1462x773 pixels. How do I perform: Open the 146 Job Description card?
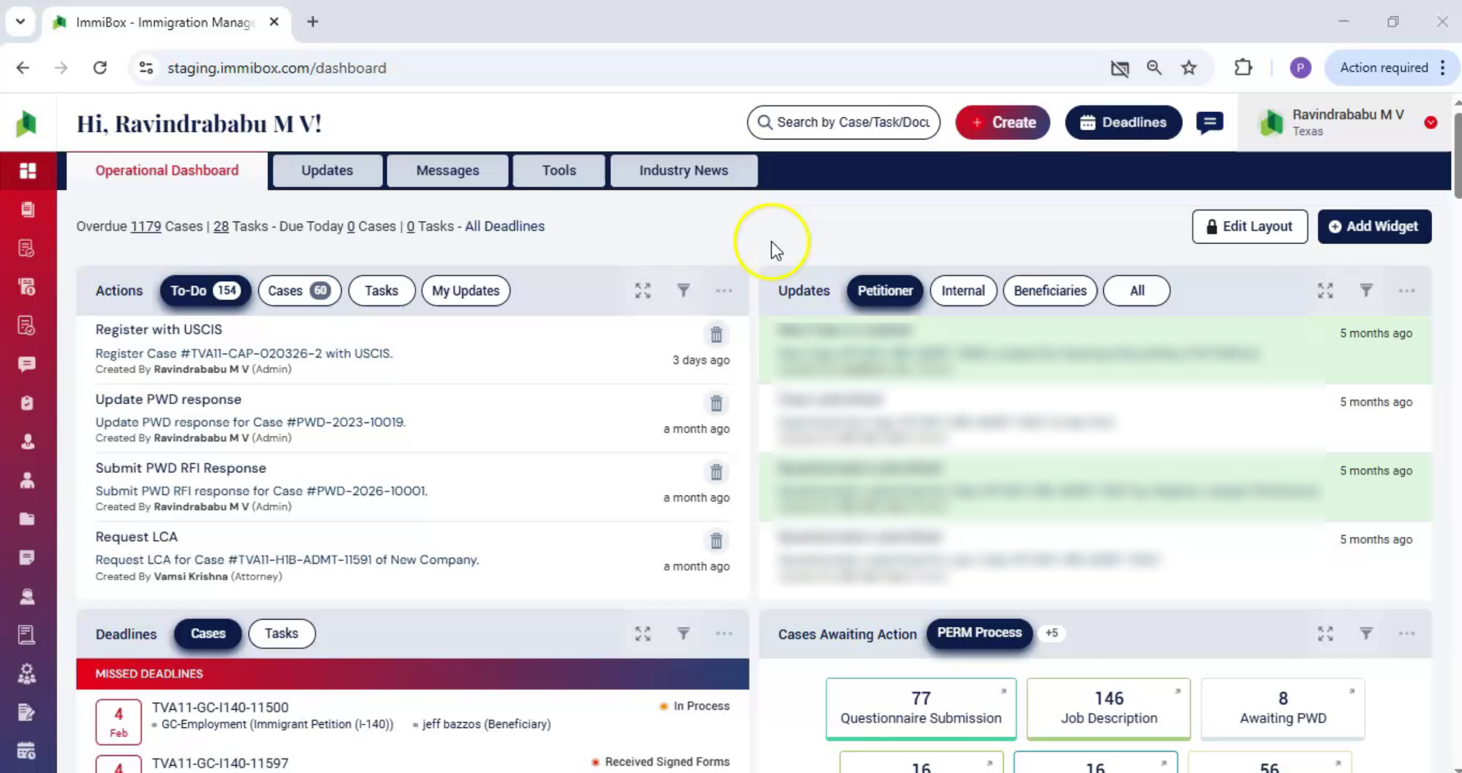[x=1109, y=708]
